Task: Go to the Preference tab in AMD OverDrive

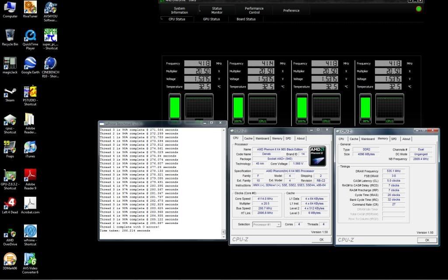Action: 291,10
